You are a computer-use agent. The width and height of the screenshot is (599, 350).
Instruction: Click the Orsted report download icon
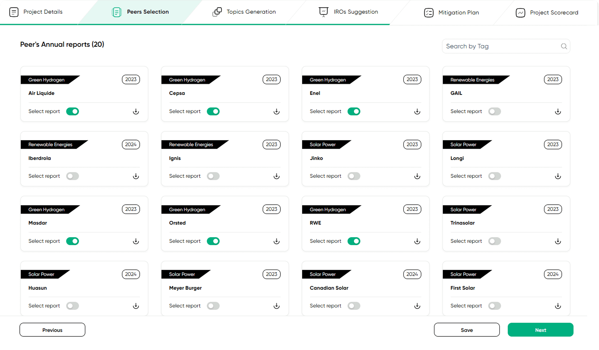point(276,241)
